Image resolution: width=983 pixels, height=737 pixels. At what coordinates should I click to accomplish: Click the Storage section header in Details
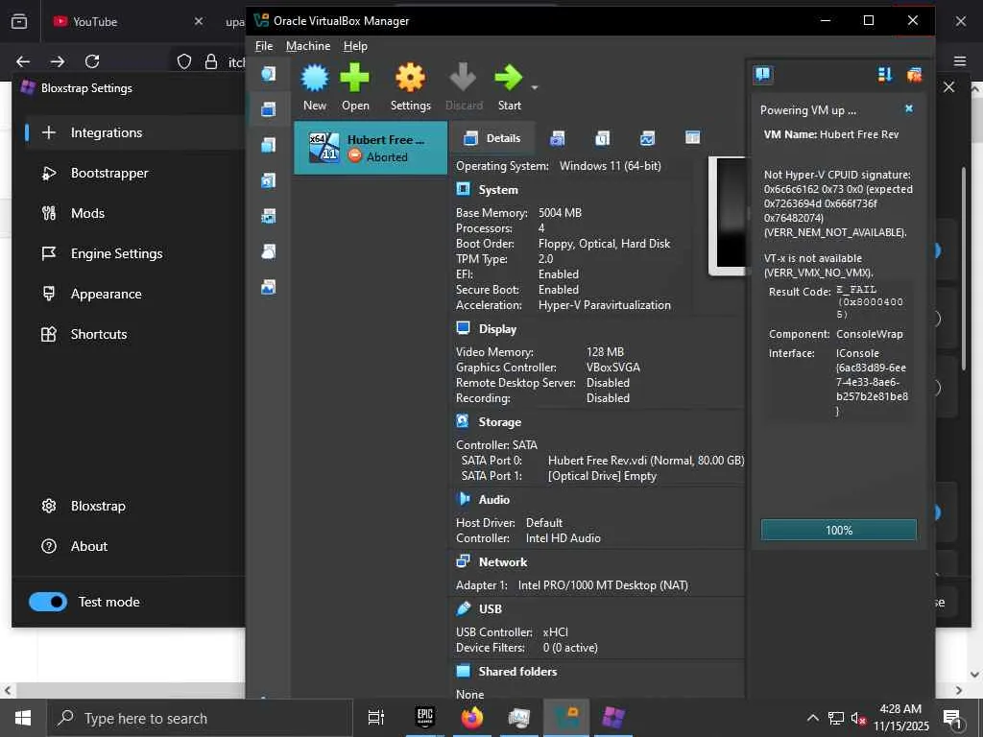pos(499,422)
